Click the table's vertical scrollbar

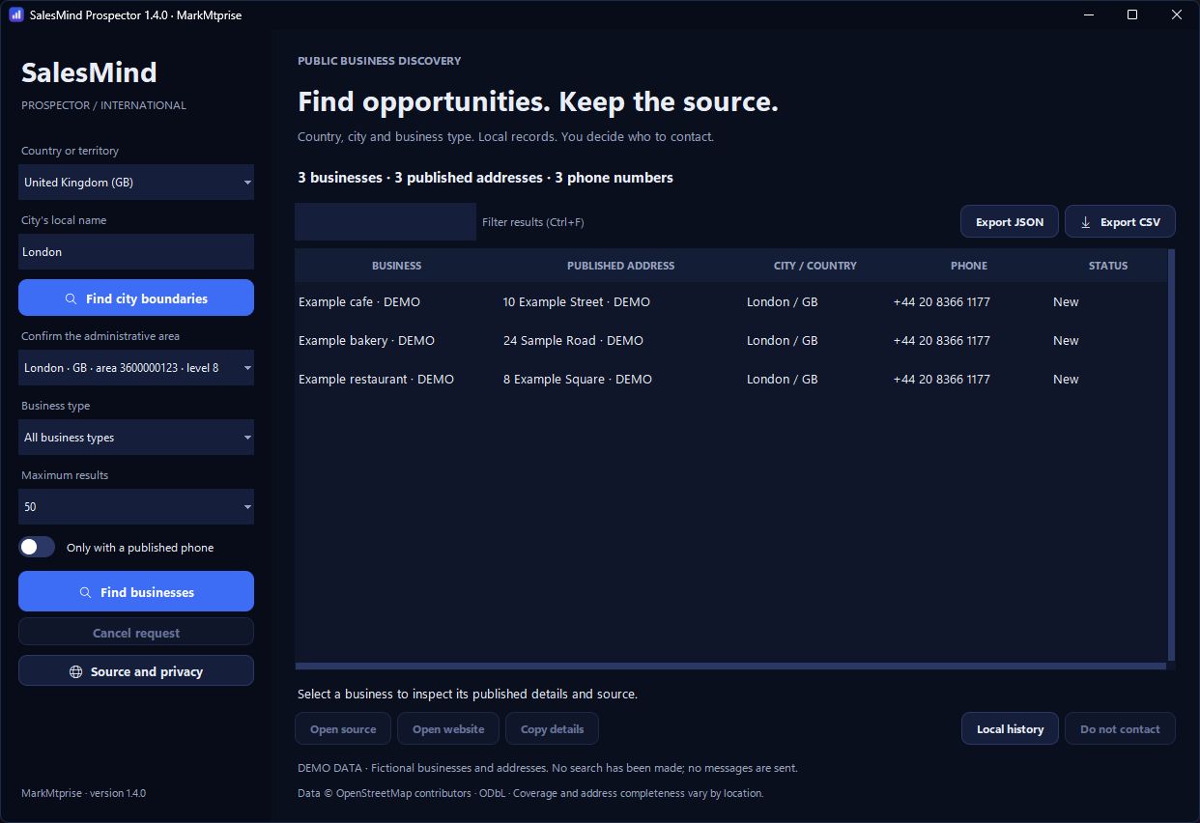click(x=1171, y=455)
